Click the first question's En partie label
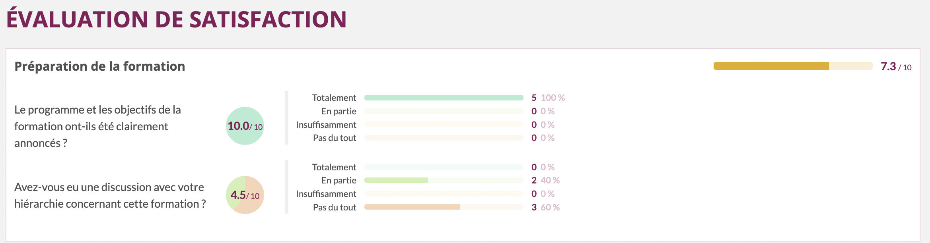The width and height of the screenshot is (930, 243). click(x=339, y=111)
